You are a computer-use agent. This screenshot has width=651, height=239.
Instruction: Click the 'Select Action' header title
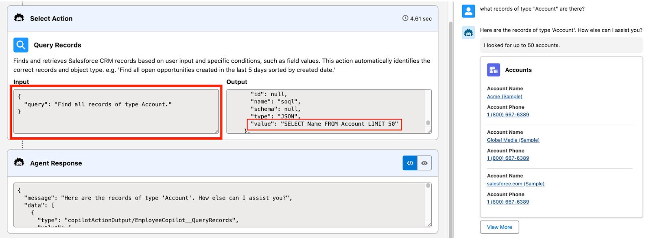[x=51, y=19]
